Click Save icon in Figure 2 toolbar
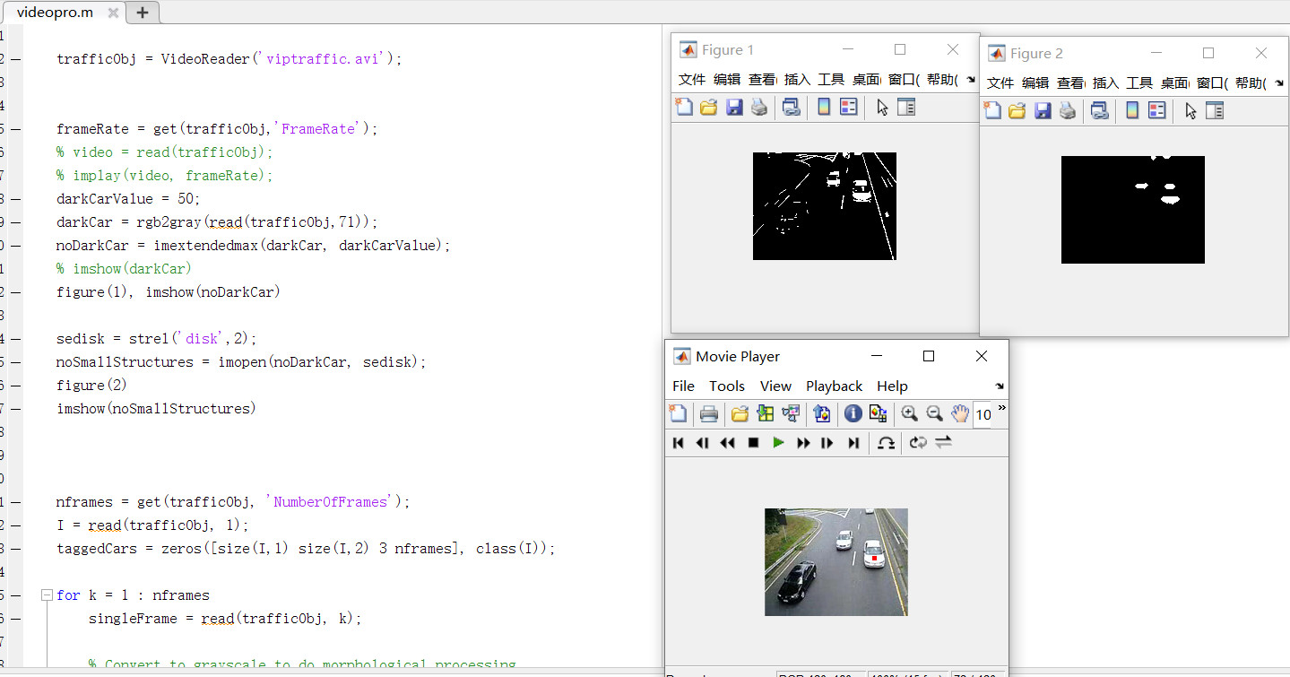Image resolution: width=1290 pixels, height=677 pixels. pos(1043,110)
